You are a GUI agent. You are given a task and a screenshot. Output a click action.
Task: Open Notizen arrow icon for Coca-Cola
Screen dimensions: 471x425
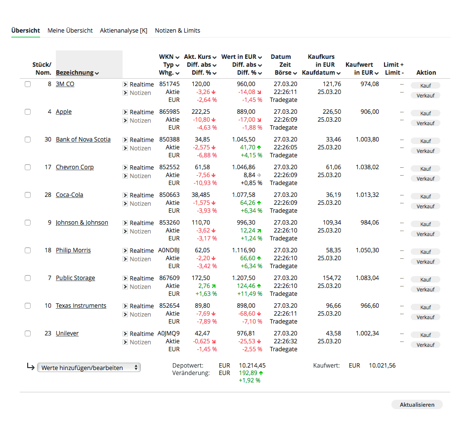point(125,204)
